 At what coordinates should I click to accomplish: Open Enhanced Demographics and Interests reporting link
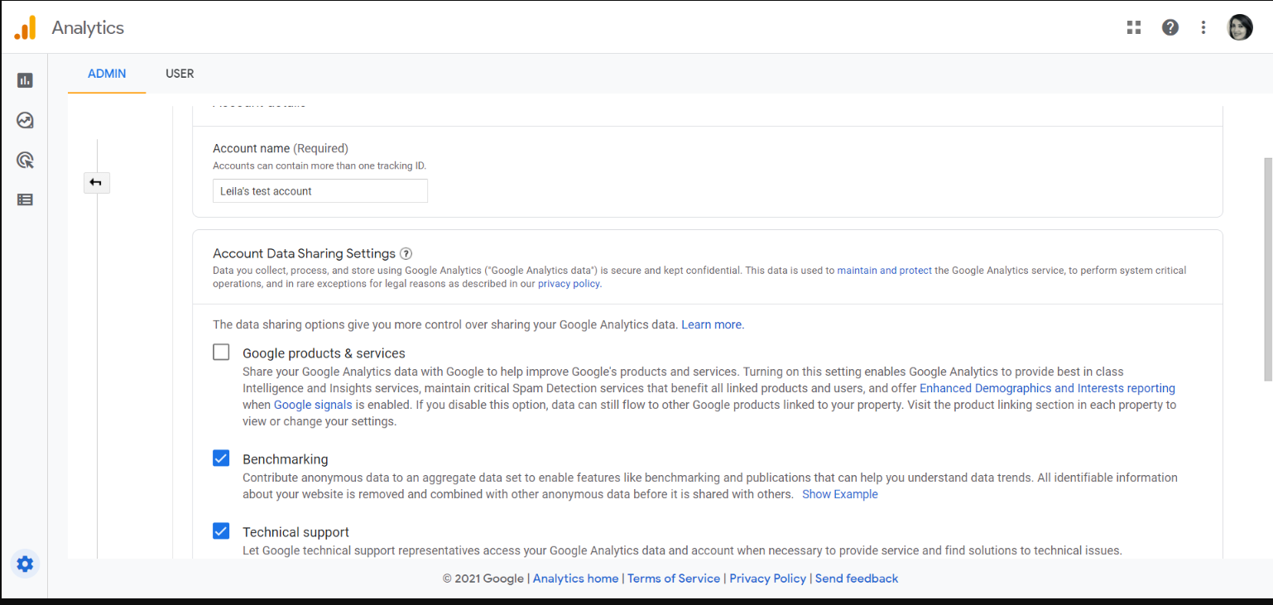1047,388
